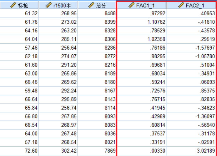Select the FAC2_1 cell showing -1.57697
This screenshot has height=156, width=217.
191,48
